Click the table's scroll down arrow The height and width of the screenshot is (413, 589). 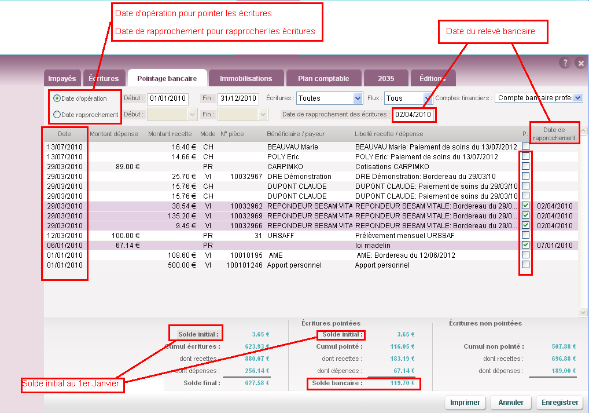pos(583,313)
